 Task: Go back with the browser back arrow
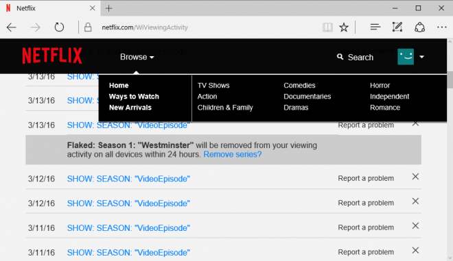12,27
